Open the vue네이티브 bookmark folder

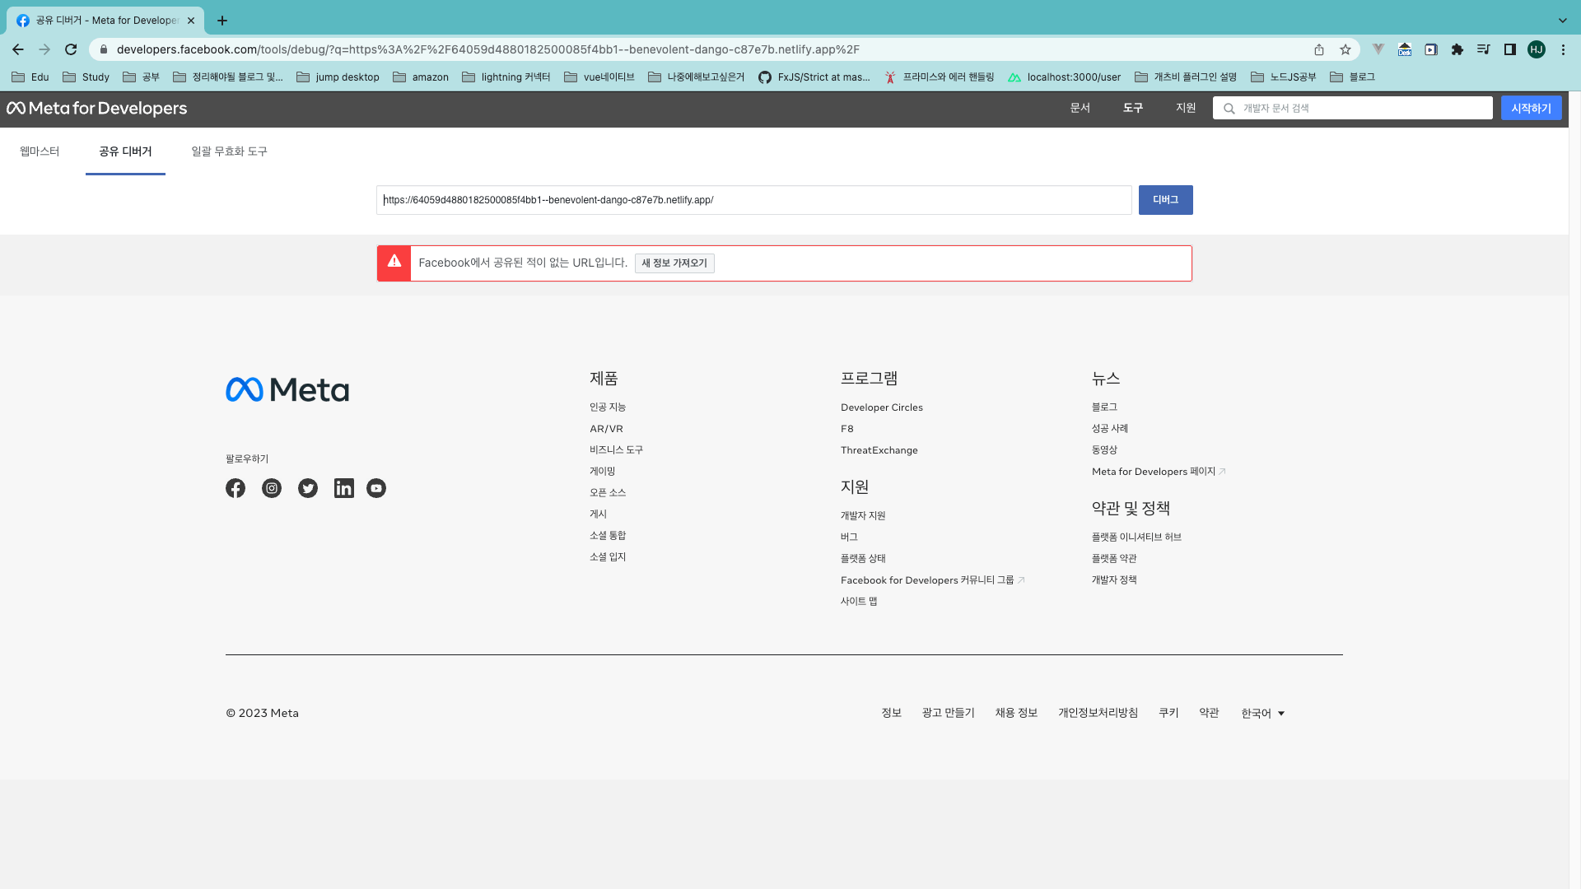[599, 77]
